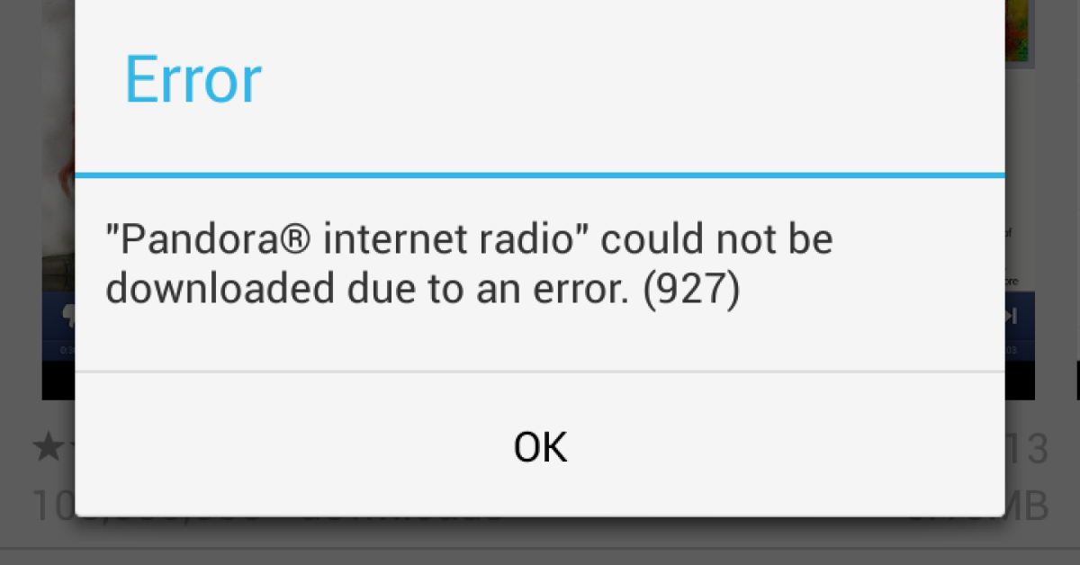Tap the dimmed MB file size label

pyautogui.click(x=1027, y=506)
